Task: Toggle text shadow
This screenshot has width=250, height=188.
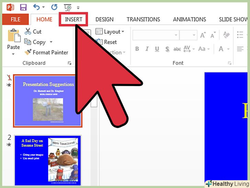Action: click(167, 49)
